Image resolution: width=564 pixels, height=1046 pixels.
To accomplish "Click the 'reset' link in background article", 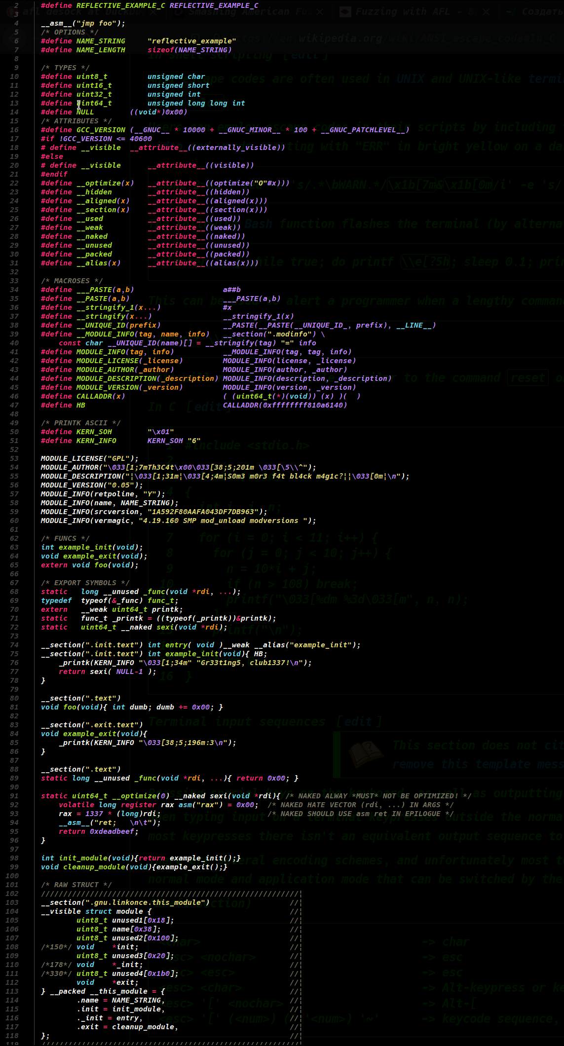I will pyautogui.click(x=528, y=378).
